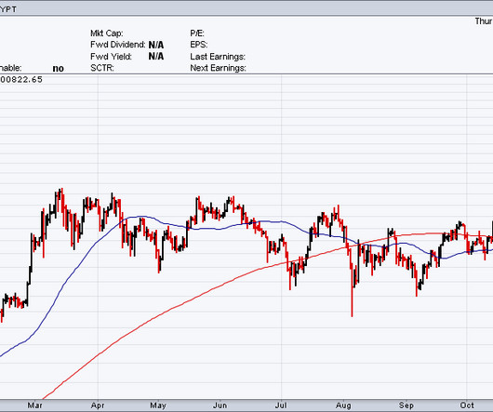Click the 'Fwd Yield:' label

coord(111,57)
